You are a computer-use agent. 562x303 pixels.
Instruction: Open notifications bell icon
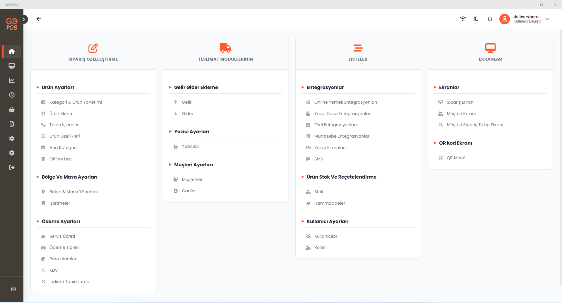(490, 19)
